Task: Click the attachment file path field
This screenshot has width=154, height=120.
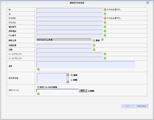Action: [x=58, y=91]
